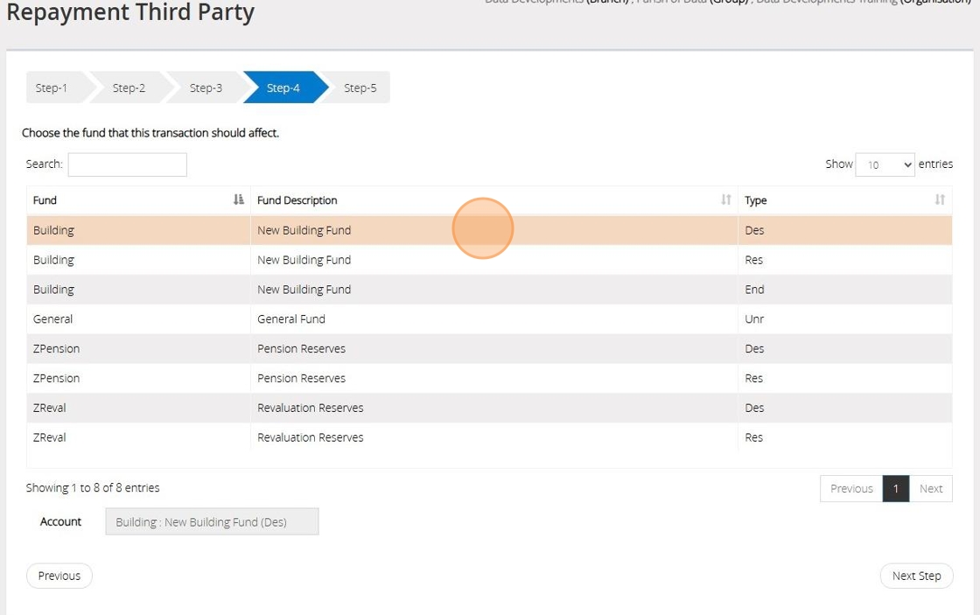Sort by Fund Description arrows icon
Screen dimensions: 980x615
725,200
